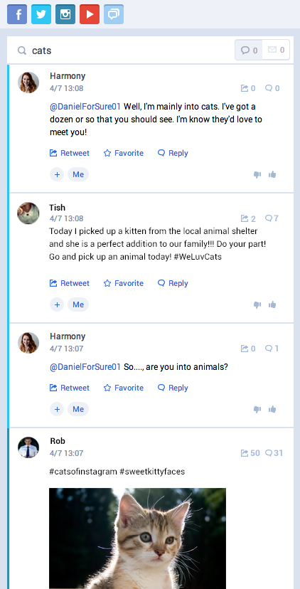Image resolution: width=300 pixels, height=589 pixels.
Task: Select the chat conversations channel icon
Action: (114, 14)
